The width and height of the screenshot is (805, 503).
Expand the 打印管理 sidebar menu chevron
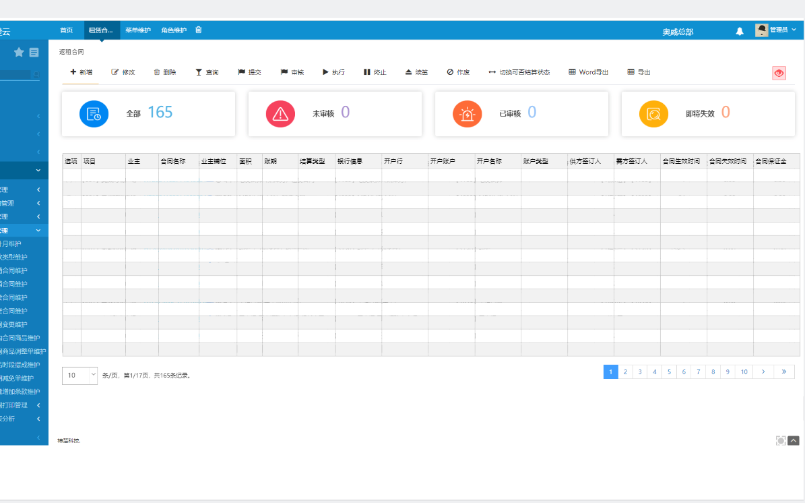(x=38, y=405)
